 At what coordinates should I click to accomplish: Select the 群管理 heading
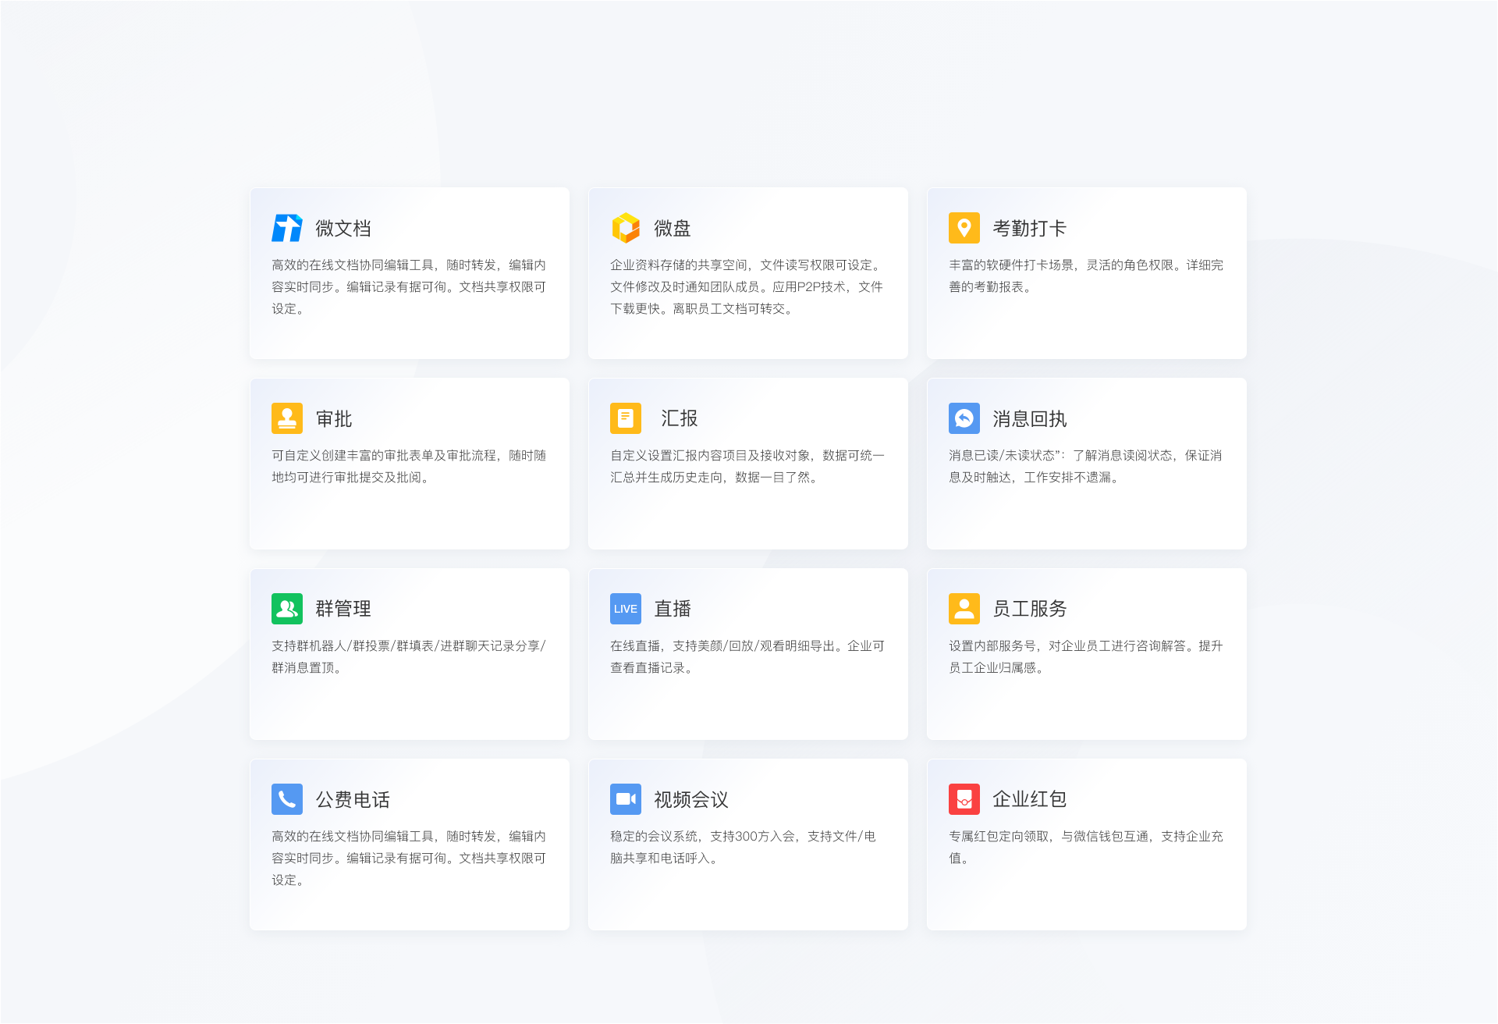click(343, 609)
